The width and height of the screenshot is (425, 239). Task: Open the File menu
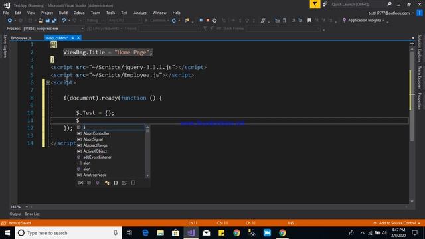(6, 13)
